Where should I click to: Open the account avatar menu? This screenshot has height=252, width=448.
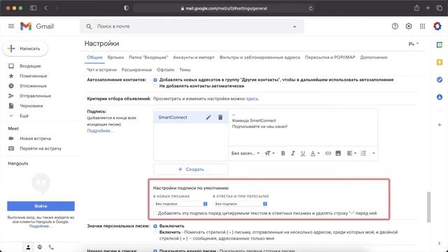437,27
